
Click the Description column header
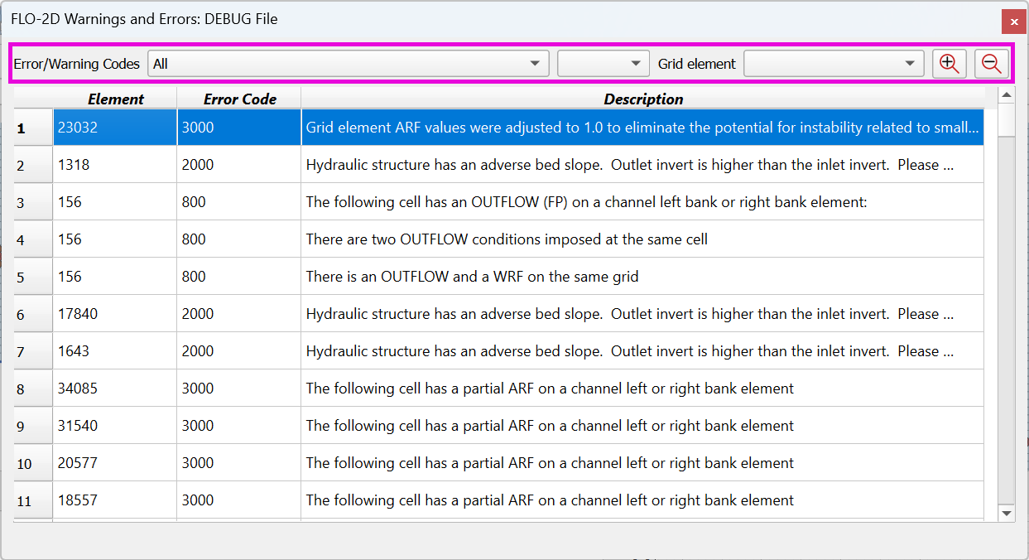pyautogui.click(x=642, y=99)
